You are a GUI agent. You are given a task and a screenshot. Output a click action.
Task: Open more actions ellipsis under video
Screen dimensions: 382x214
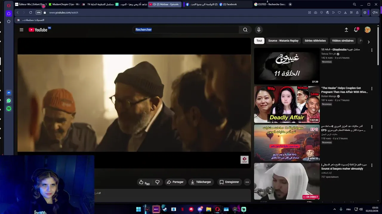[247, 182]
